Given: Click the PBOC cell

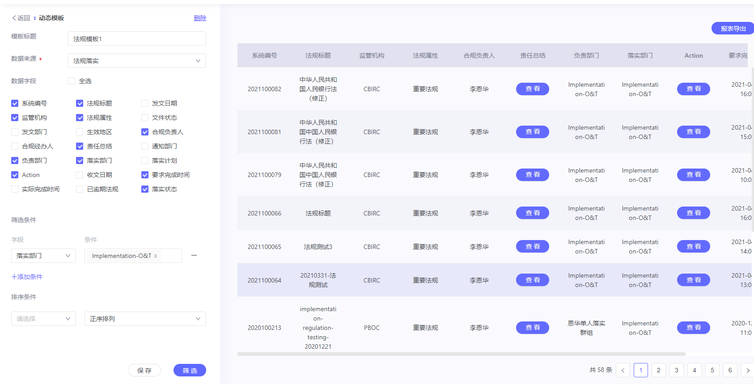Looking at the screenshot, I should 372,328.
